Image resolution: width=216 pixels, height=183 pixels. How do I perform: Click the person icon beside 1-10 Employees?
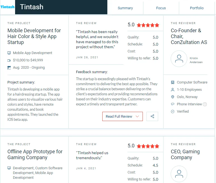click(x=173, y=90)
